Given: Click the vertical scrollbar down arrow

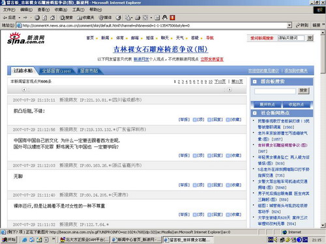Looking at the screenshot, I should tap(323, 225).
